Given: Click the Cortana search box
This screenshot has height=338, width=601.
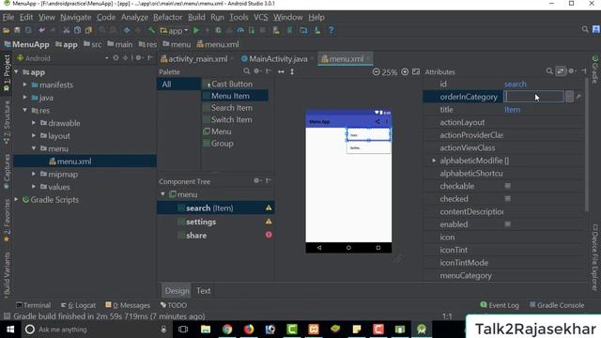Looking at the screenshot, I should tap(94, 330).
